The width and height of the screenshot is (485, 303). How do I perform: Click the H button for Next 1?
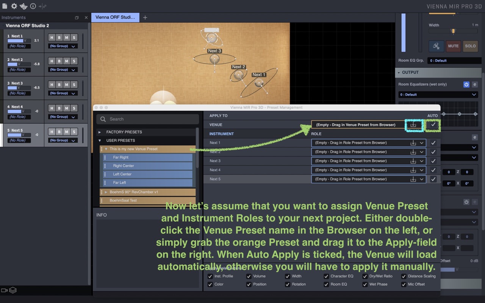[52, 37]
